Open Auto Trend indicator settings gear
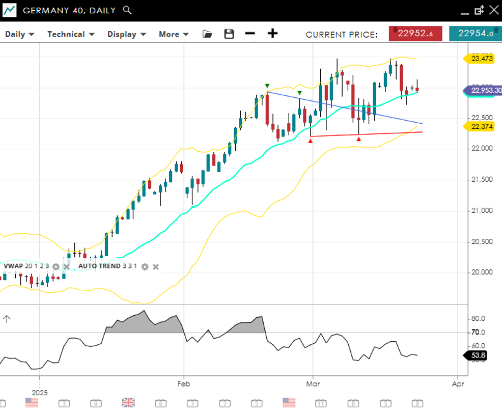This screenshot has height=413, width=502. 145,266
